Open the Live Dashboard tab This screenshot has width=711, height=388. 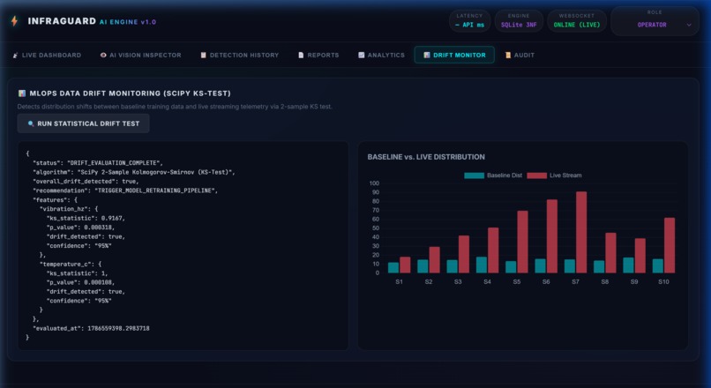pyautogui.click(x=47, y=56)
